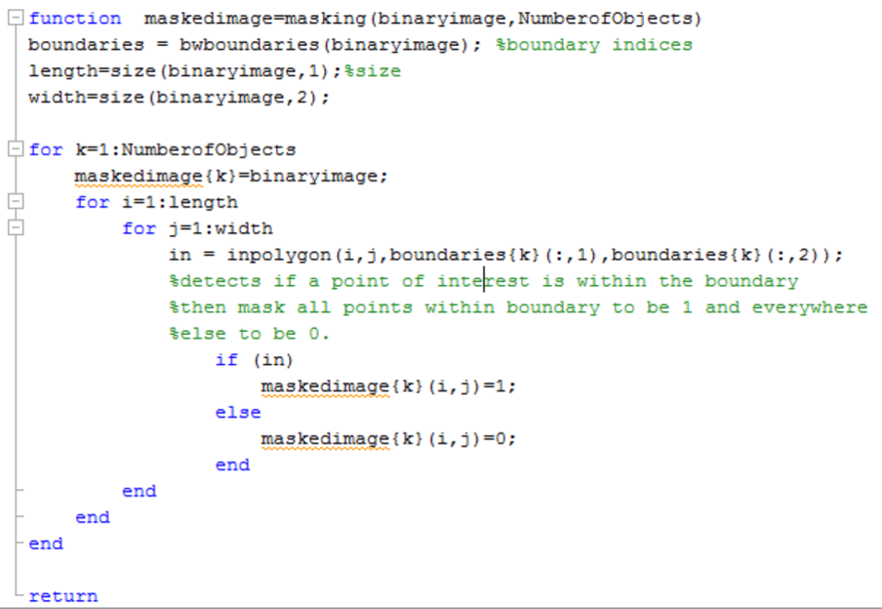Click the %boundary indices comment
Screen dimensions: 882x609
595,44
